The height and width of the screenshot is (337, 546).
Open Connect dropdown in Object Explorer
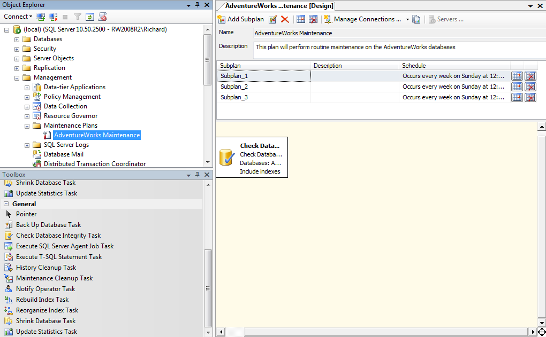(x=18, y=17)
